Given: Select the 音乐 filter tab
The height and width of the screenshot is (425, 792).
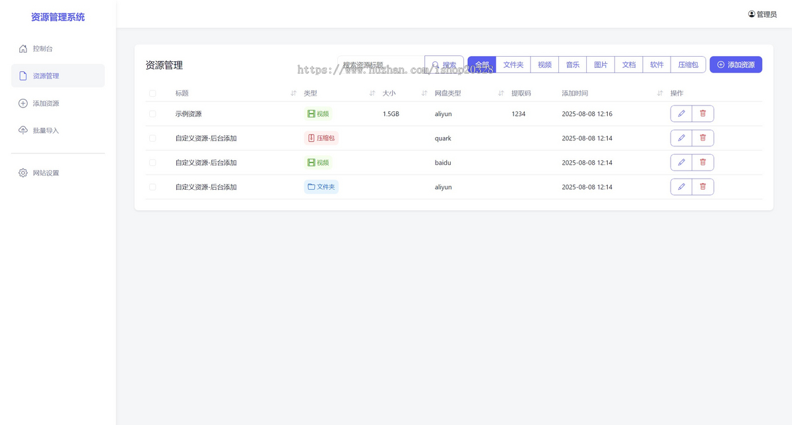Looking at the screenshot, I should coord(572,65).
